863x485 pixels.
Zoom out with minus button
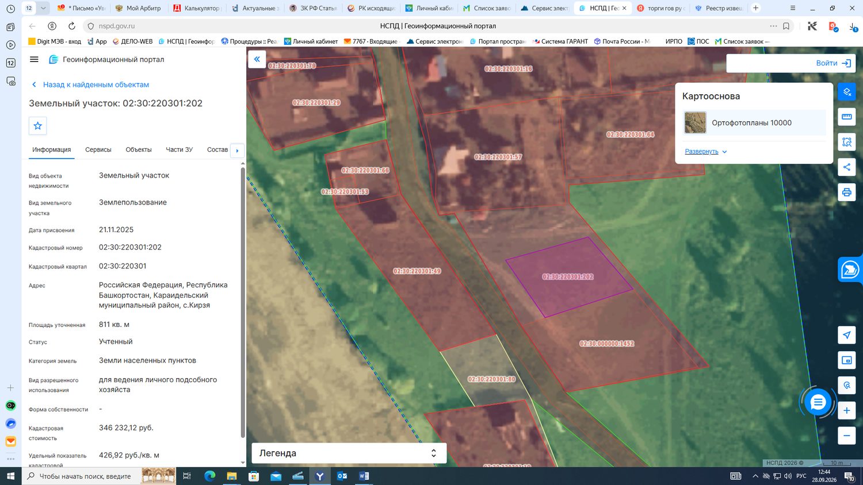(846, 436)
